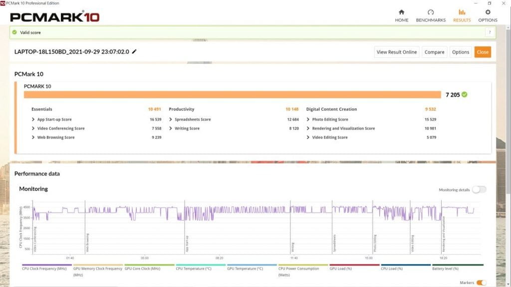
Task: Turn off the Markers toggle
Action: coord(481,283)
